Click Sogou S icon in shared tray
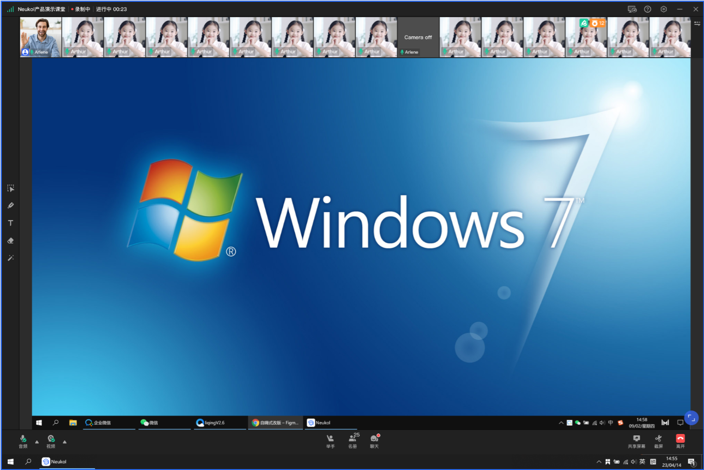 pos(620,422)
